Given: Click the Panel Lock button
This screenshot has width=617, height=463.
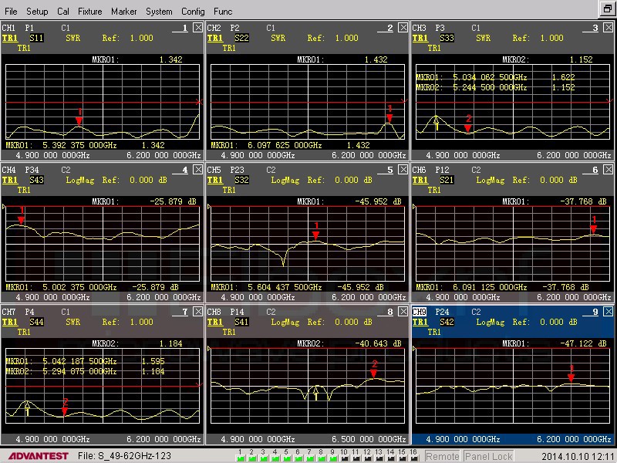Looking at the screenshot, I should pos(488,456).
